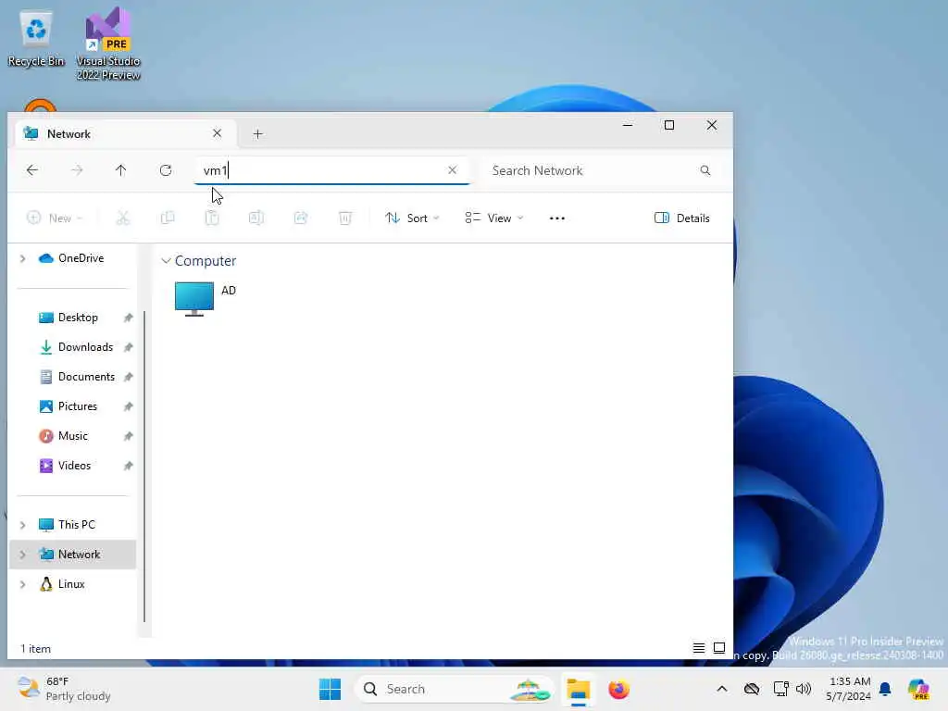Close the Network tab
This screenshot has width=948, height=711.
click(217, 133)
